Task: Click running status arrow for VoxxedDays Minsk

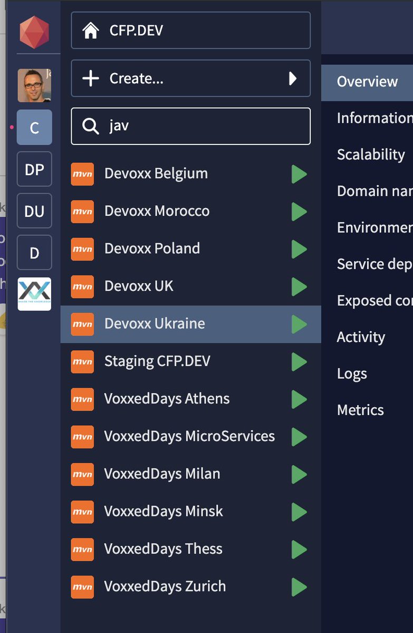Action: pos(299,511)
